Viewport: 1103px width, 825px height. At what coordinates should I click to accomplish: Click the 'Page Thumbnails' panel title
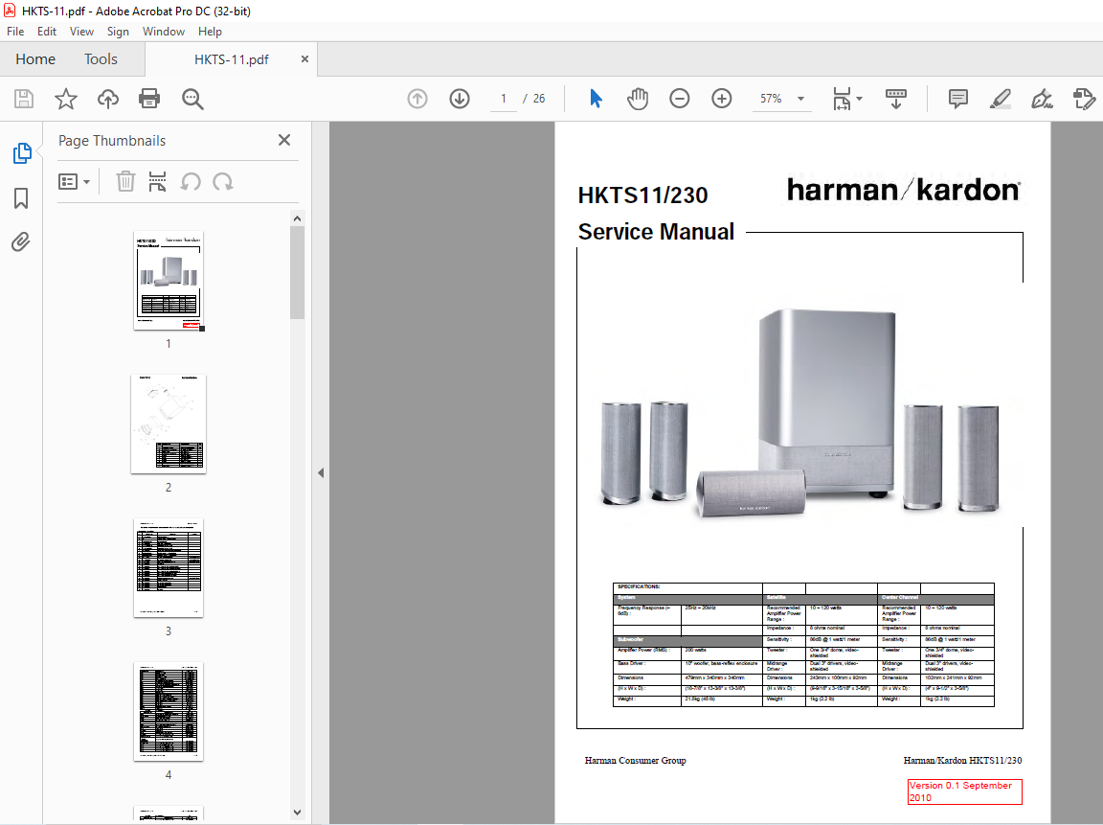pos(112,141)
